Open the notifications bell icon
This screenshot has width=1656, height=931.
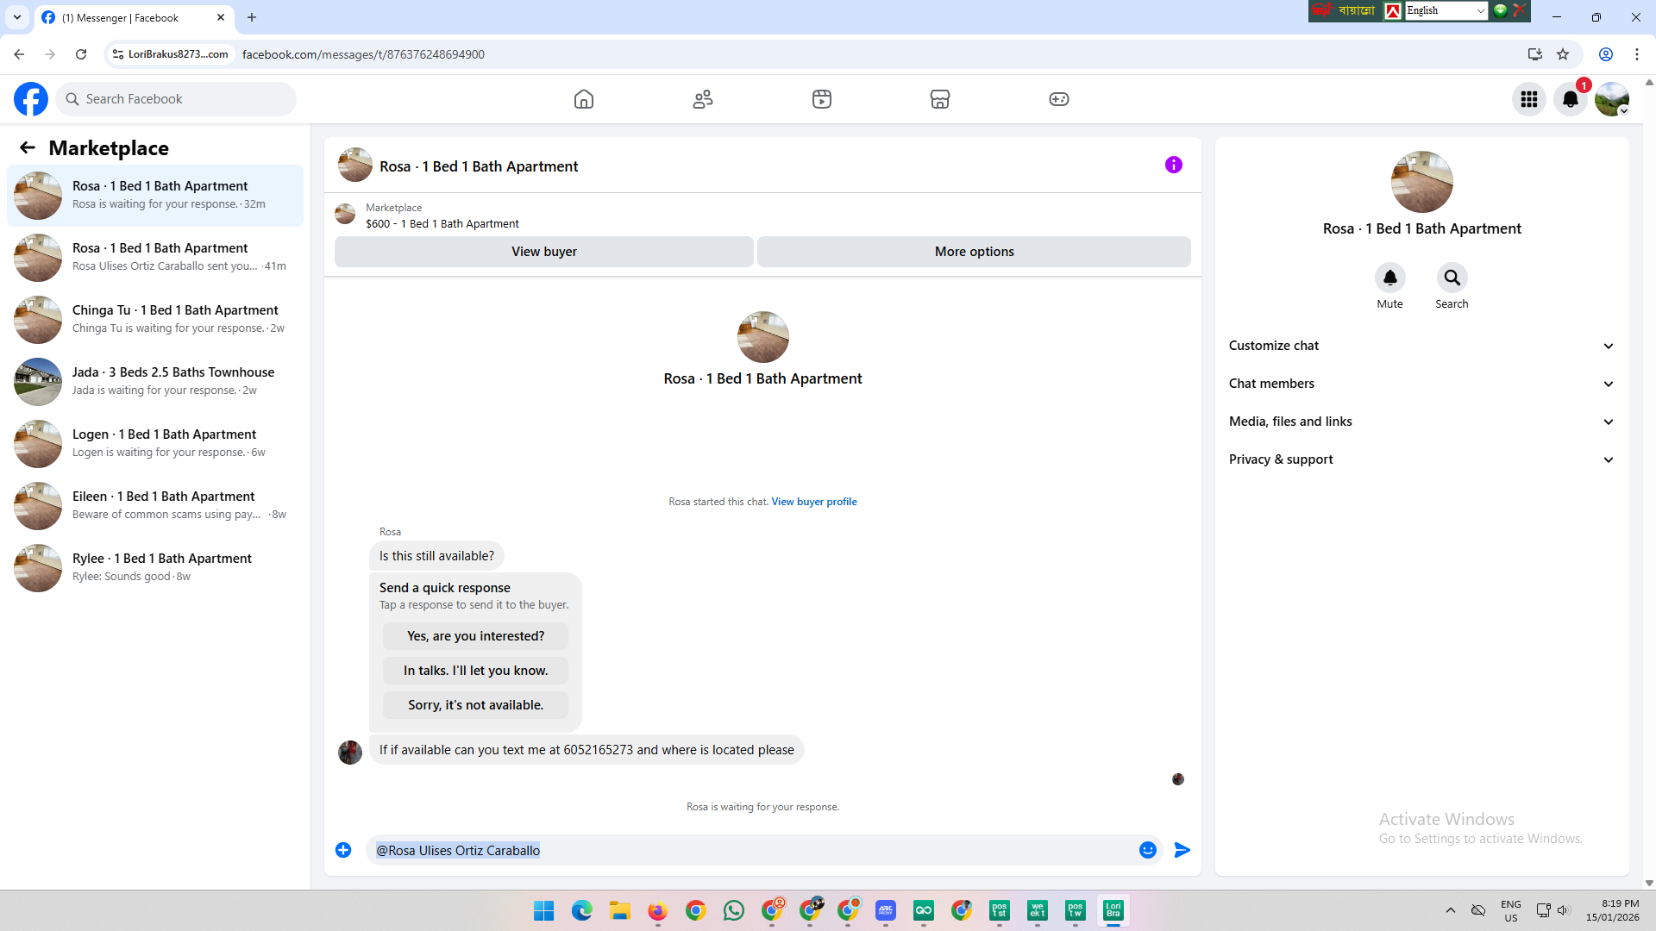point(1571,99)
